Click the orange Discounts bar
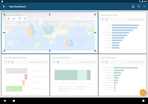 [x=23, y=83]
